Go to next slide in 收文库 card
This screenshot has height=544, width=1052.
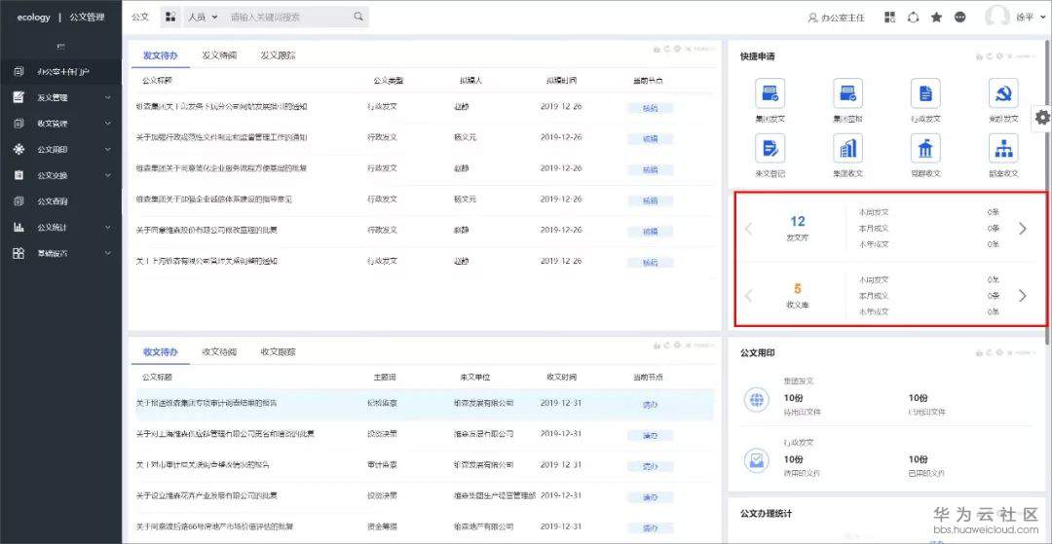pos(1023,296)
